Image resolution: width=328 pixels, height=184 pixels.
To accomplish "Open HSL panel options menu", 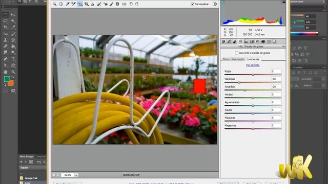I will (x=283, y=47).
